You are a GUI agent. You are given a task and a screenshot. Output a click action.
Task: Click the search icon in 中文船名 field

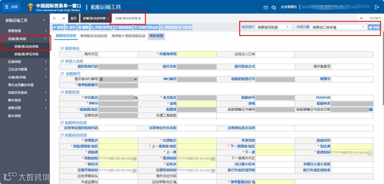[x=136, y=98]
